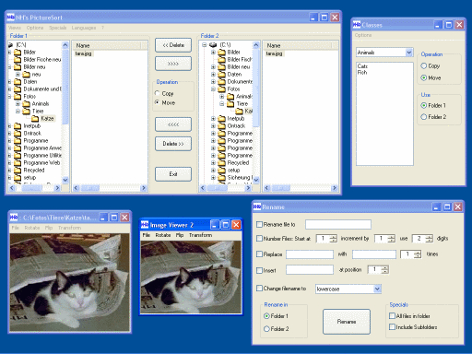Click the '<< Delete' button
The width and height of the screenshot is (472, 354).
(173, 45)
